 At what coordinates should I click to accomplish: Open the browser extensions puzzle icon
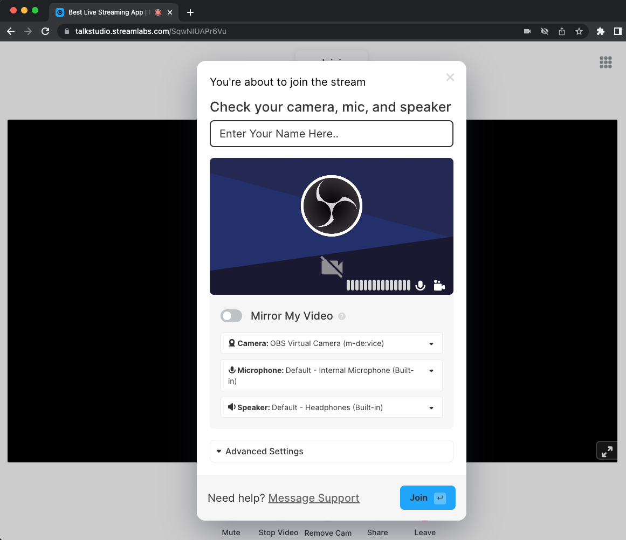point(601,31)
